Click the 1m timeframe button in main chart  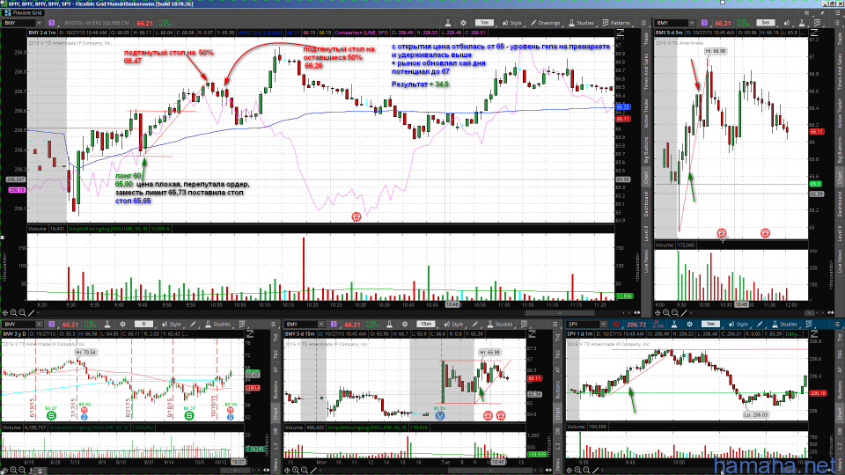coord(484,23)
